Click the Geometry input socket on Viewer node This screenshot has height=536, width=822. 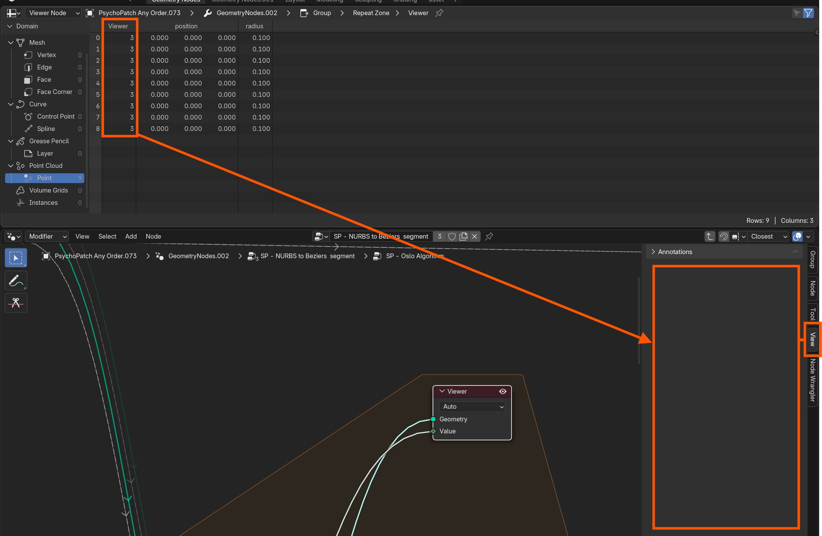[x=433, y=419]
